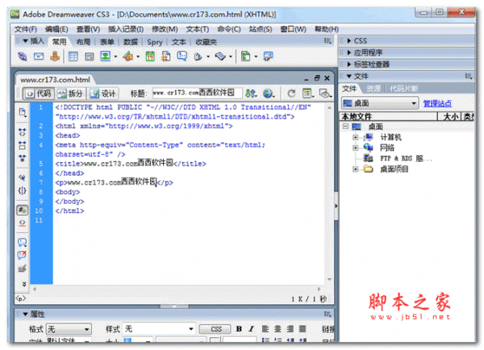Image resolution: width=484 pixels, height=350 pixels.
Task: Insert a table from the Common bar
Action: 73,56
